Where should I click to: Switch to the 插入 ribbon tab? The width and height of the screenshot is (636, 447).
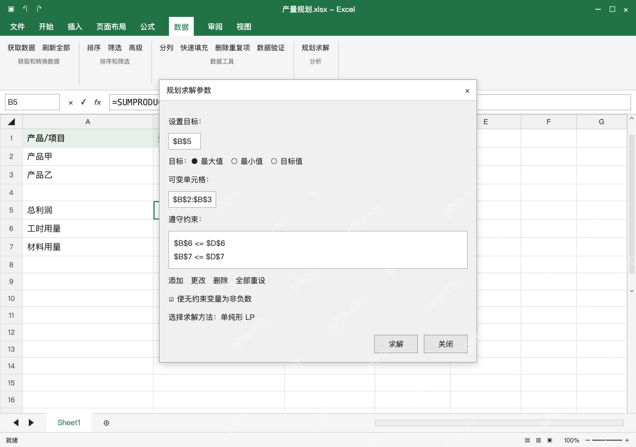pyautogui.click(x=75, y=27)
